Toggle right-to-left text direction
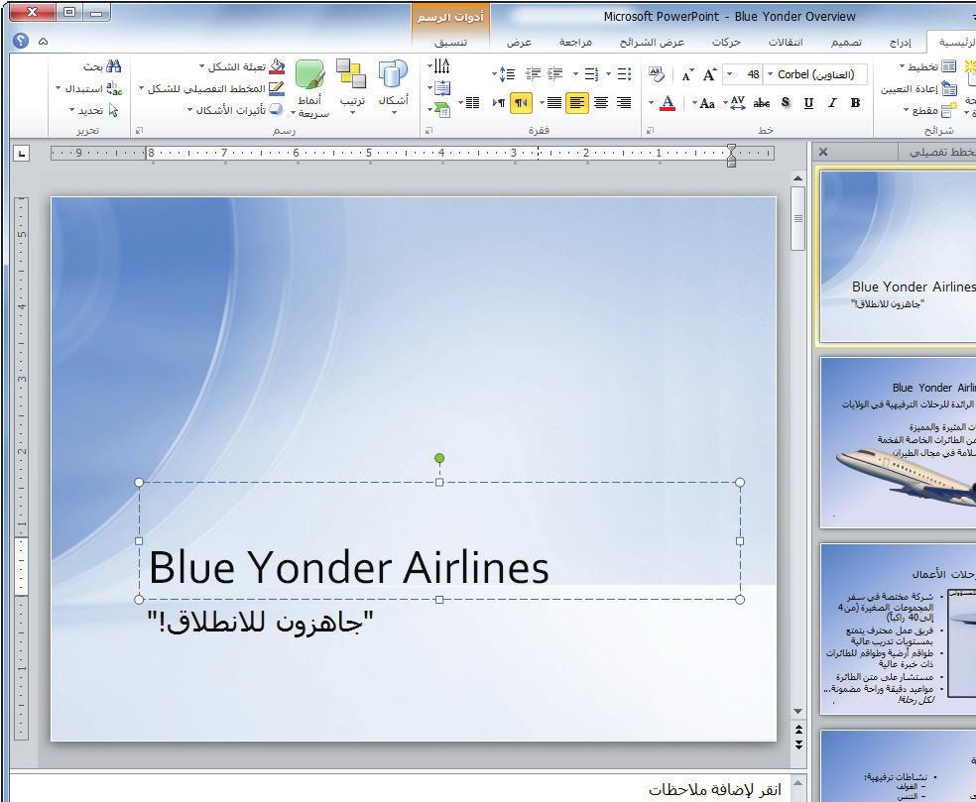The image size is (976, 802). click(521, 103)
